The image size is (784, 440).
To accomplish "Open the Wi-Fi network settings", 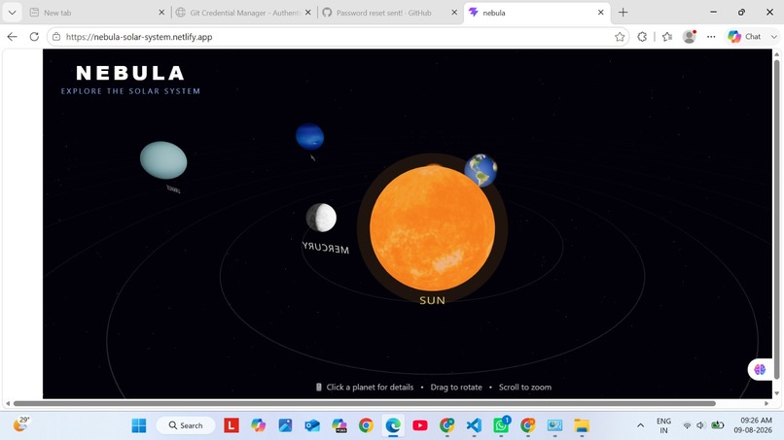I will (x=687, y=425).
